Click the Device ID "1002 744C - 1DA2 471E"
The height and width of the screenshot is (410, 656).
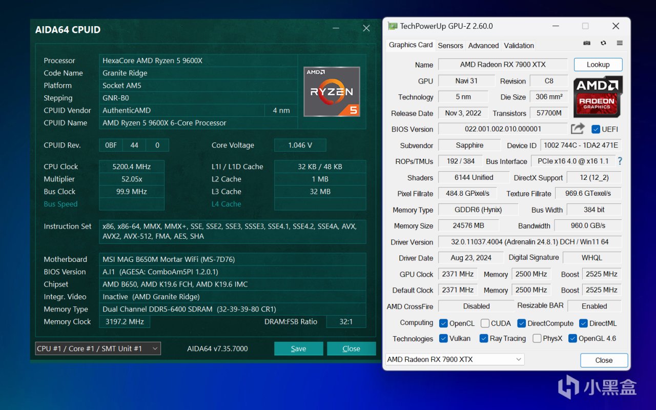tap(581, 145)
